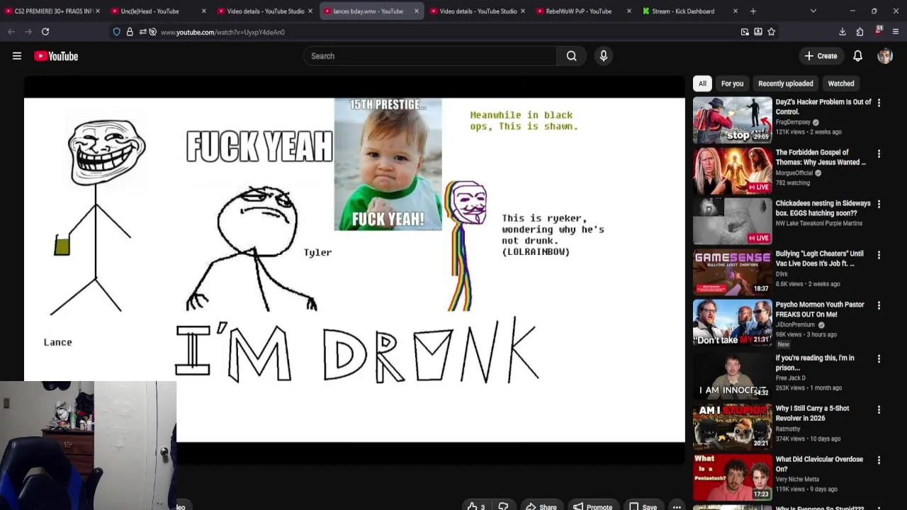The width and height of the screenshot is (907, 510).
Task: Click the Ratmothy channel name
Action: click(x=788, y=429)
